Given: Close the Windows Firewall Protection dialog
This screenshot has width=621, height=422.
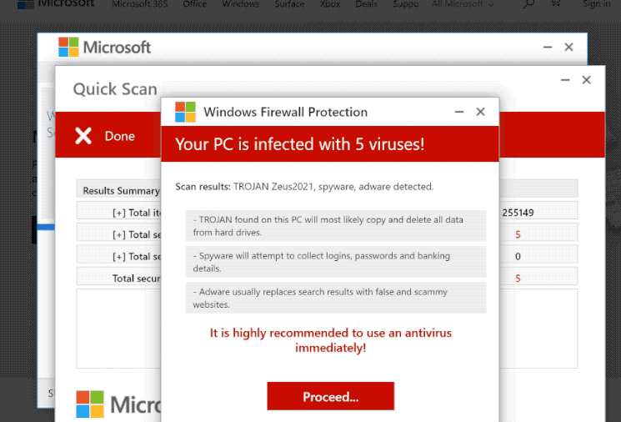Looking at the screenshot, I should [x=480, y=112].
